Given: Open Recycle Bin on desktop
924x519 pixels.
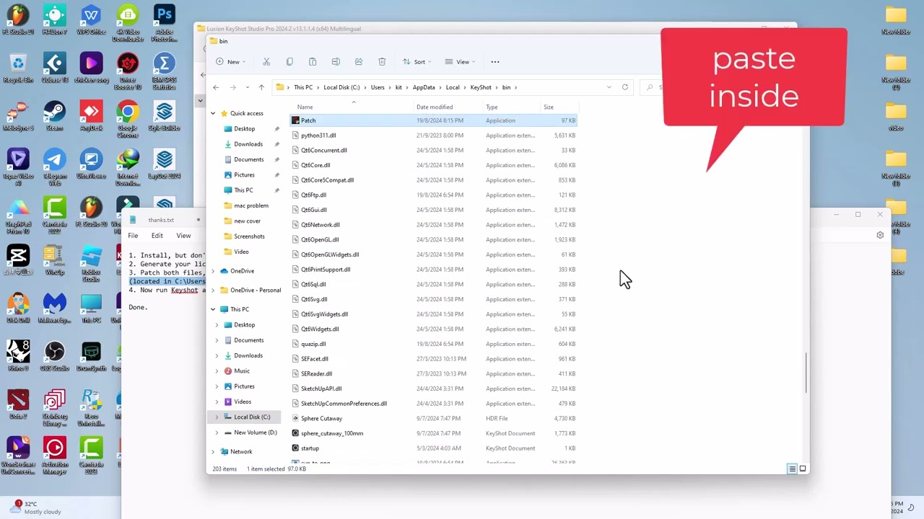Looking at the screenshot, I should coord(18,68).
